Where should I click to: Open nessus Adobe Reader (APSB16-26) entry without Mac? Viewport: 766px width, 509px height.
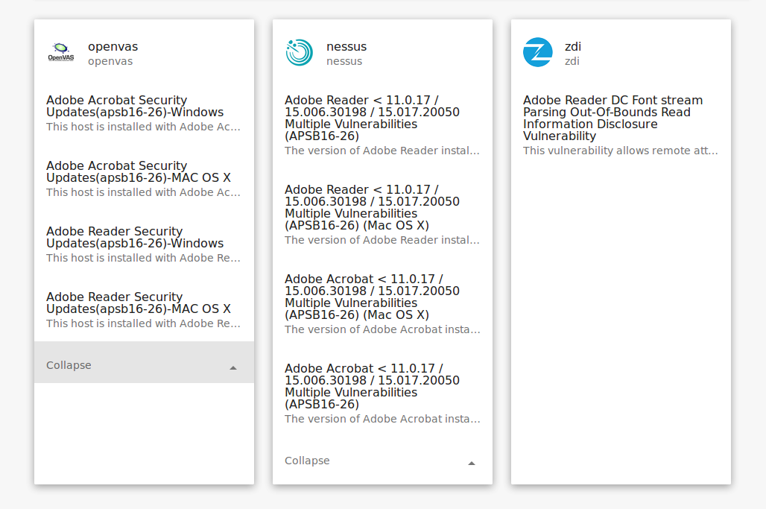[x=382, y=124]
